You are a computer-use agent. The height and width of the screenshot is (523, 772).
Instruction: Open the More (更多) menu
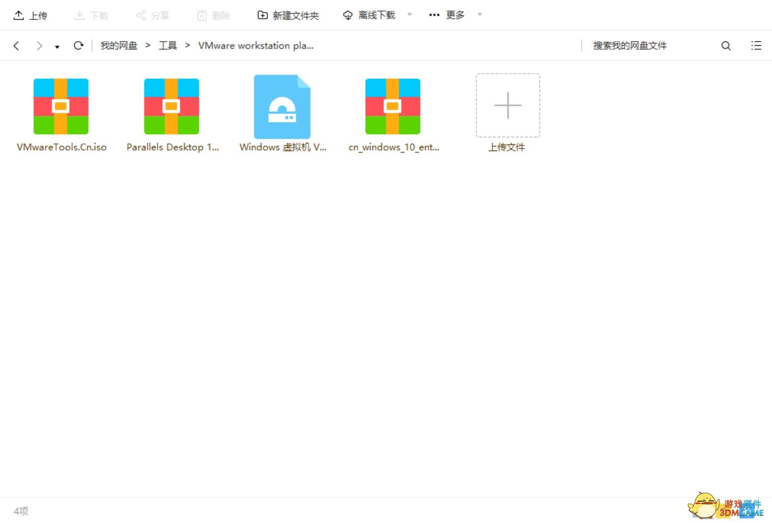pyautogui.click(x=447, y=15)
